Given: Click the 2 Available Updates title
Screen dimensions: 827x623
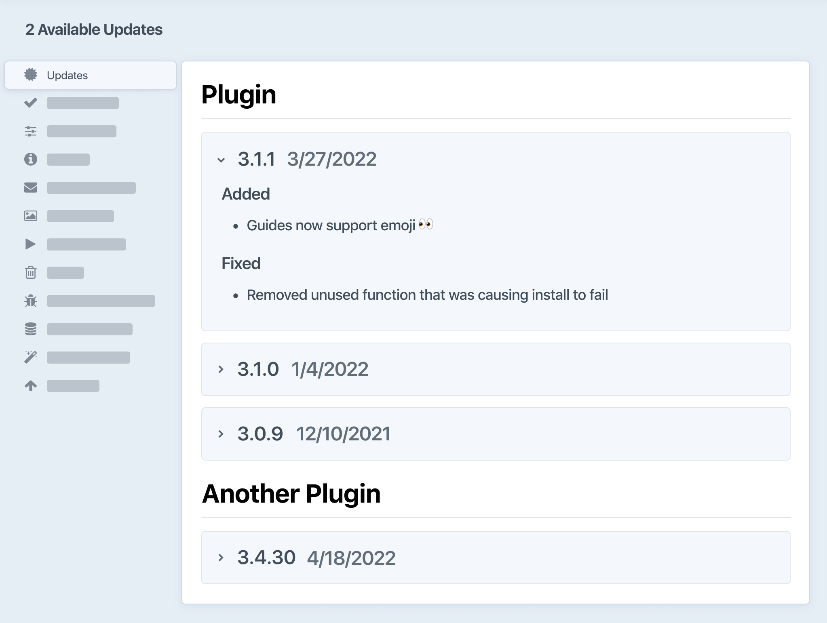Looking at the screenshot, I should point(93,29).
